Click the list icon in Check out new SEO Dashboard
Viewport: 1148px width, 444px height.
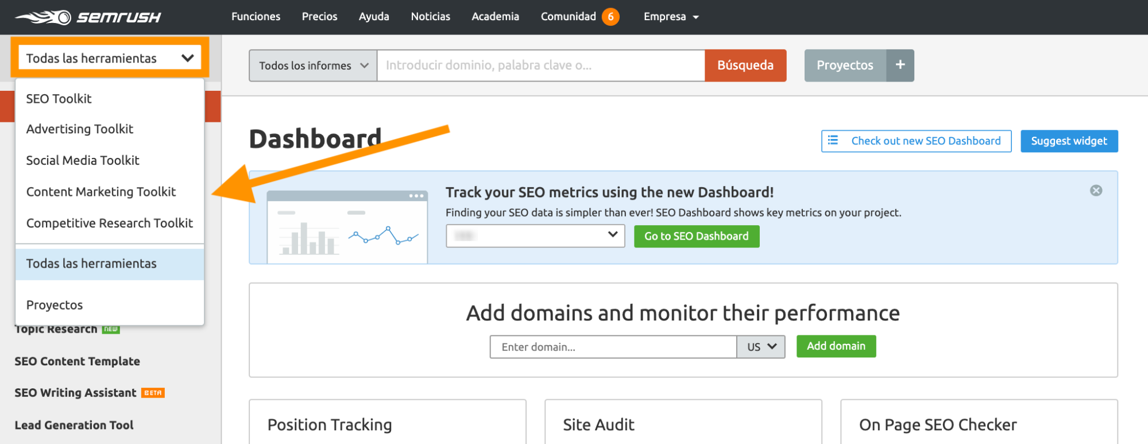click(x=833, y=141)
